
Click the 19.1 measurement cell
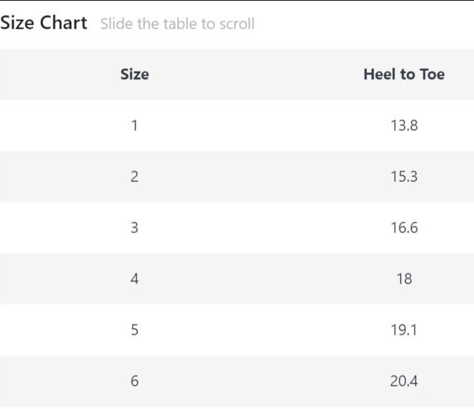coord(404,330)
